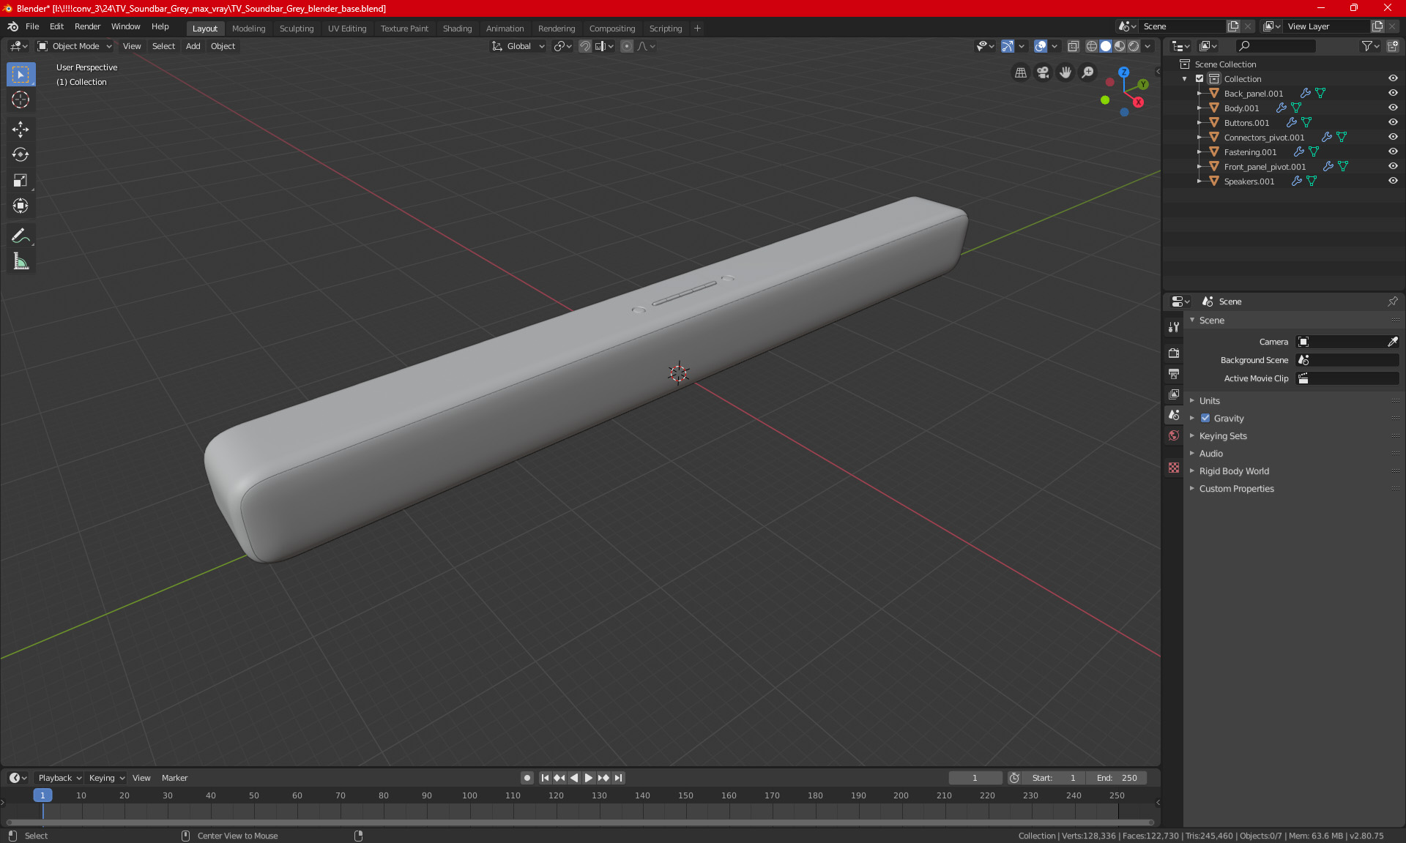The height and width of the screenshot is (843, 1406).
Task: Activate the Move tool
Action: coord(21,130)
